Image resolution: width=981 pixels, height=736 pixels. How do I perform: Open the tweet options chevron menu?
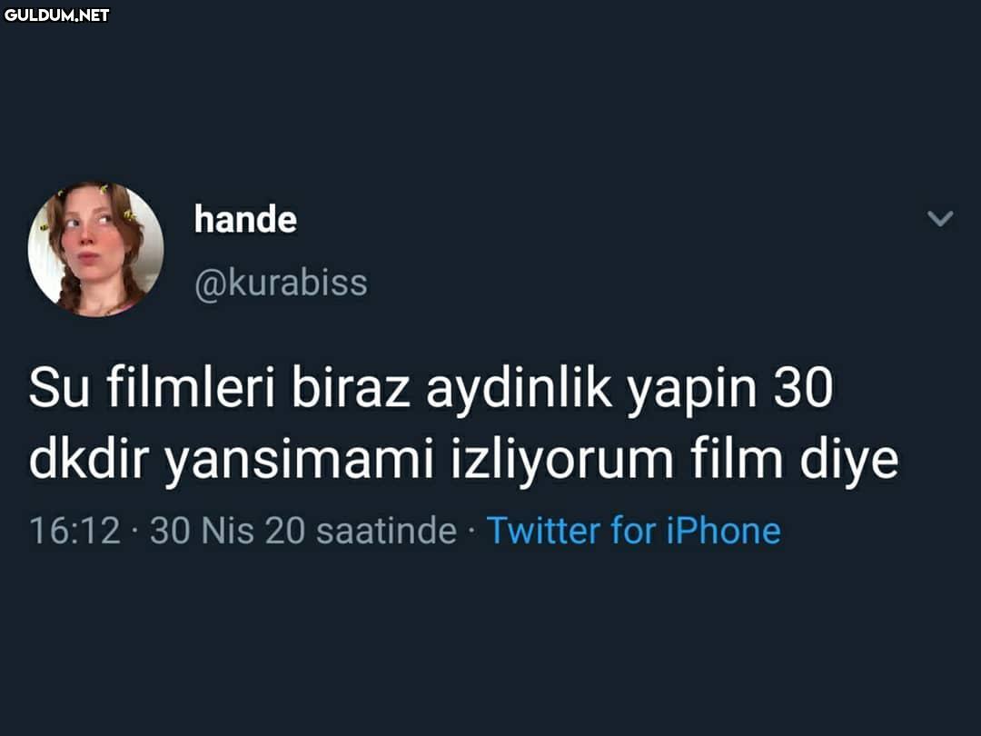point(940,218)
